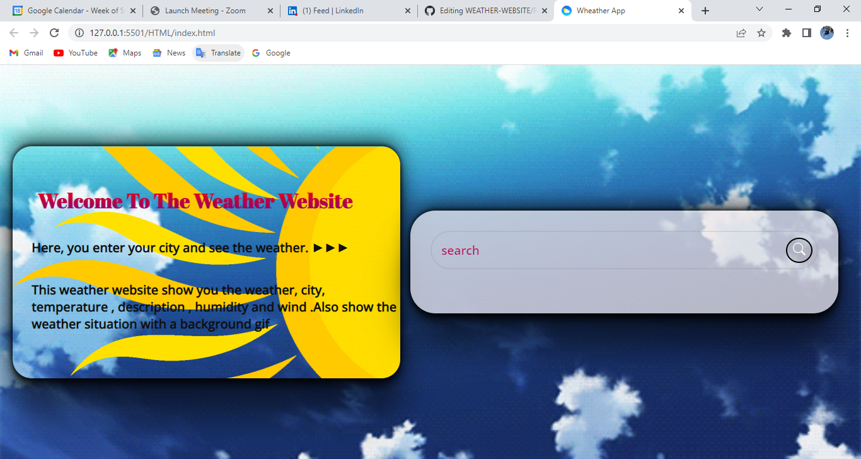
Task: Close the GitHub editing tab
Action: (544, 11)
